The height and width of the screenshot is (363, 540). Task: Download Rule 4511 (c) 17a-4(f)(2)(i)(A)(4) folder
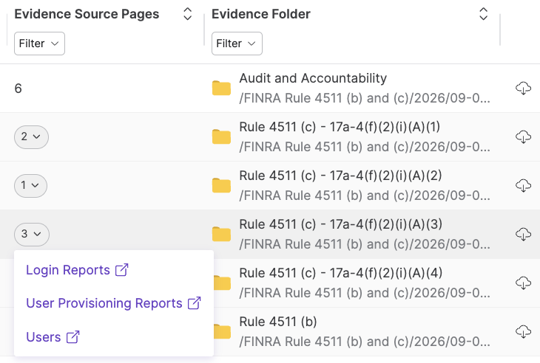coord(523,283)
